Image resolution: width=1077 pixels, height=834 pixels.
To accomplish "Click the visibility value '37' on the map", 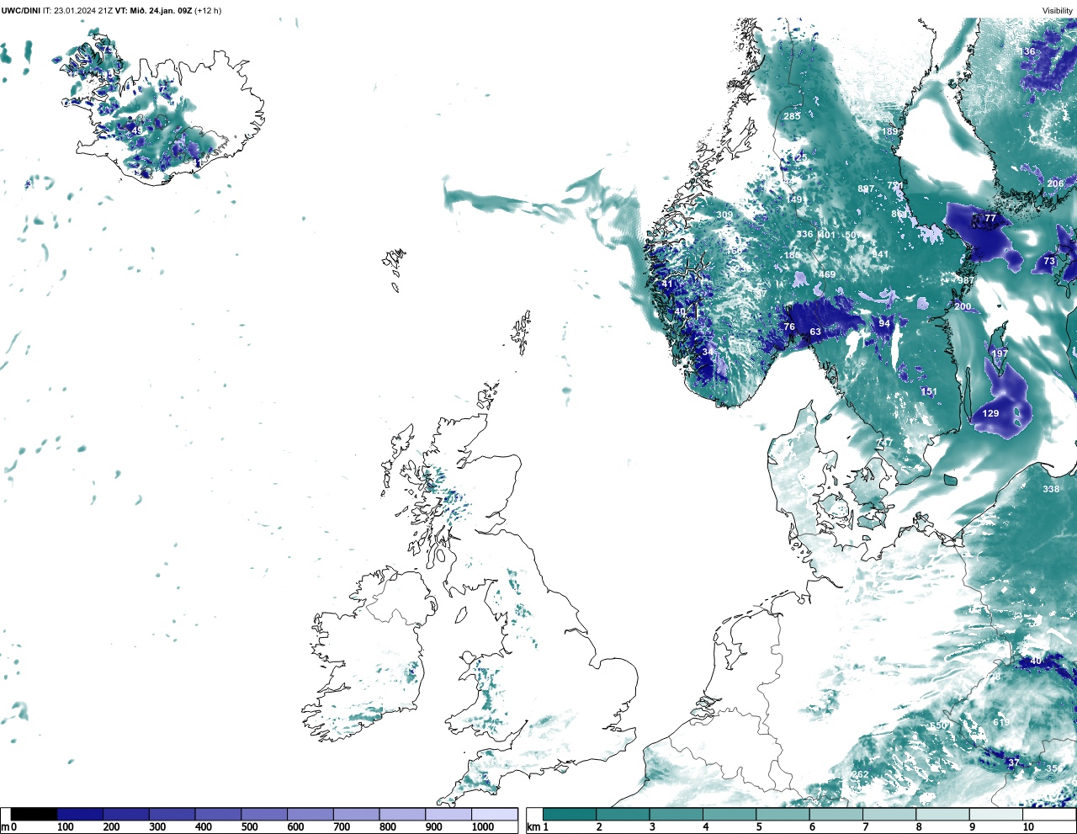I will [x=1014, y=762].
